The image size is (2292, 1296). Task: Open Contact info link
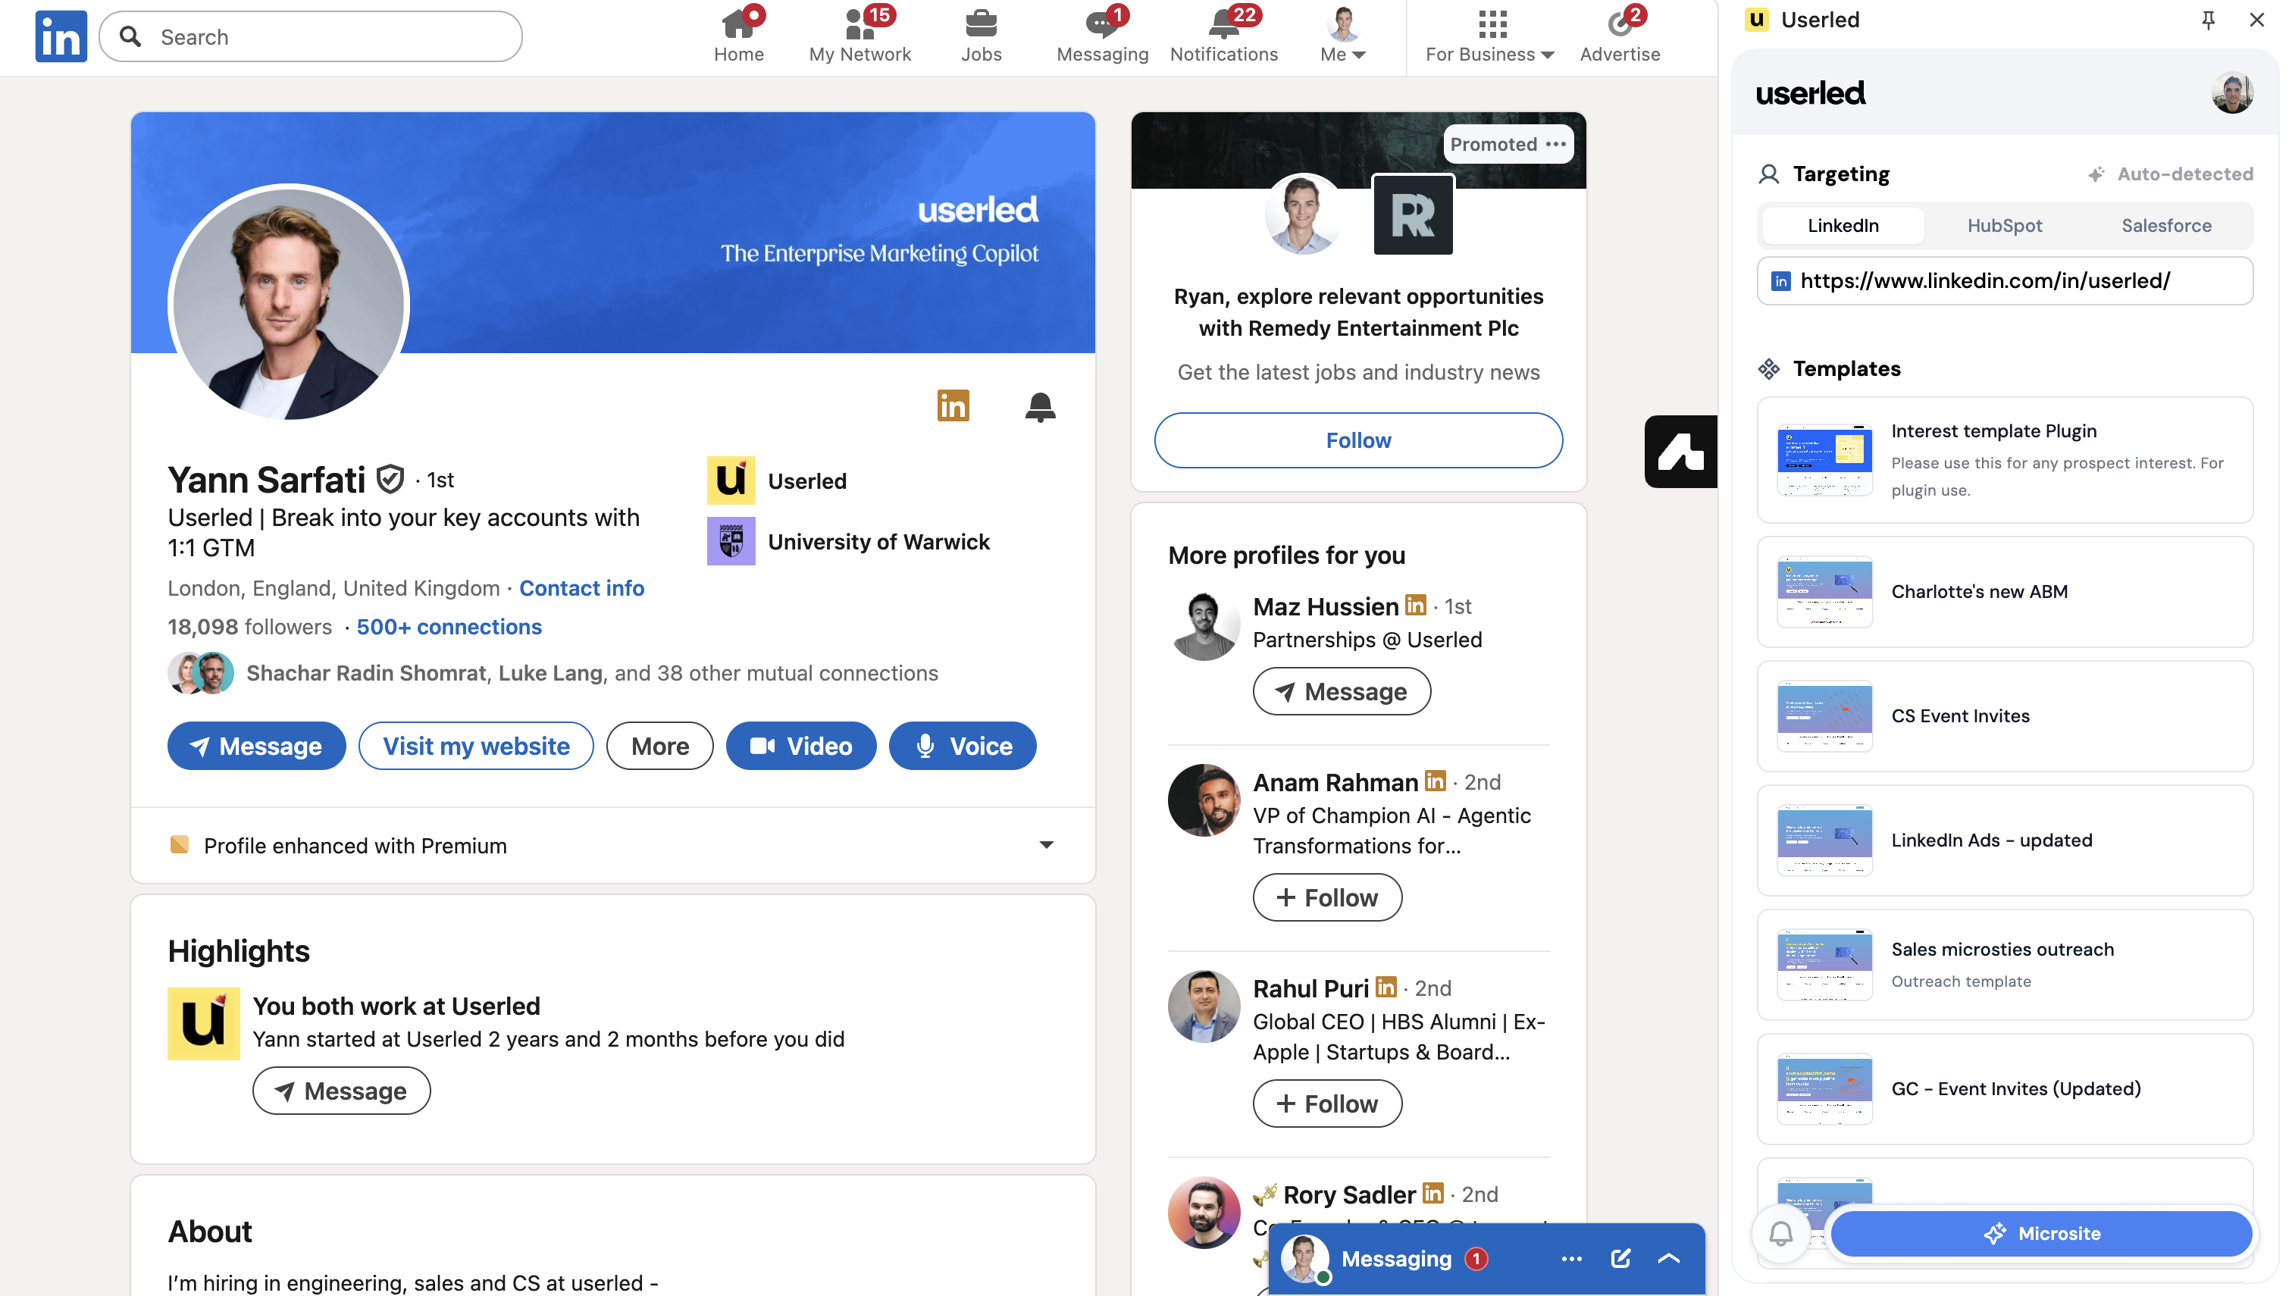click(581, 588)
